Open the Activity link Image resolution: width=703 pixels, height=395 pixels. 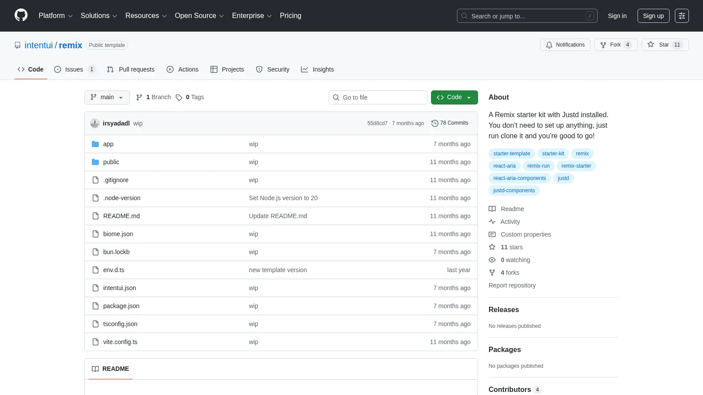tap(504, 222)
